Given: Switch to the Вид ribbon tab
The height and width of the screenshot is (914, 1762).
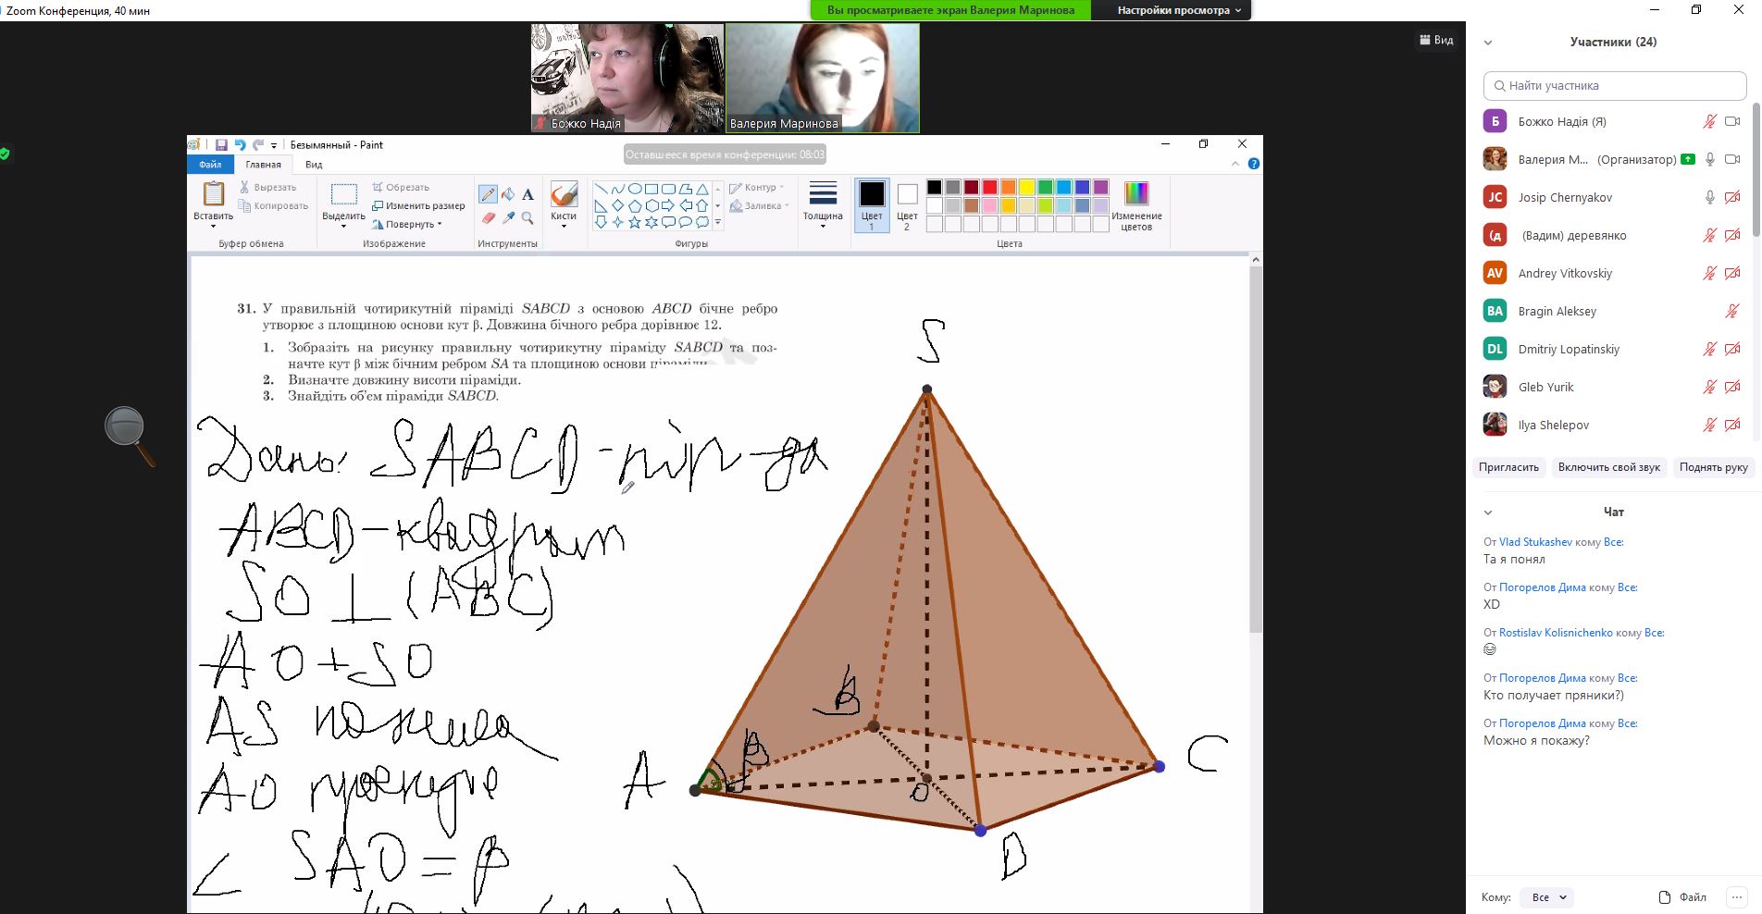Looking at the screenshot, I should click(x=314, y=165).
